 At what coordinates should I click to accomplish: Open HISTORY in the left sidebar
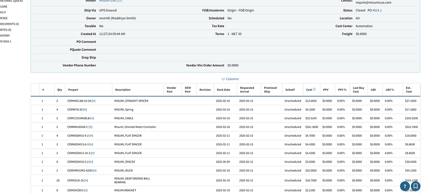tap(5, 35)
